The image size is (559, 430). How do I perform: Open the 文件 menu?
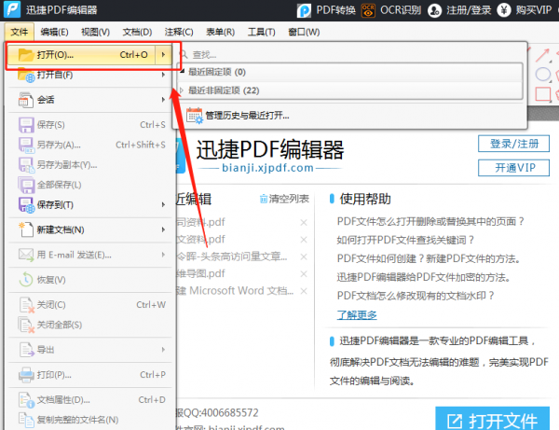(x=20, y=32)
